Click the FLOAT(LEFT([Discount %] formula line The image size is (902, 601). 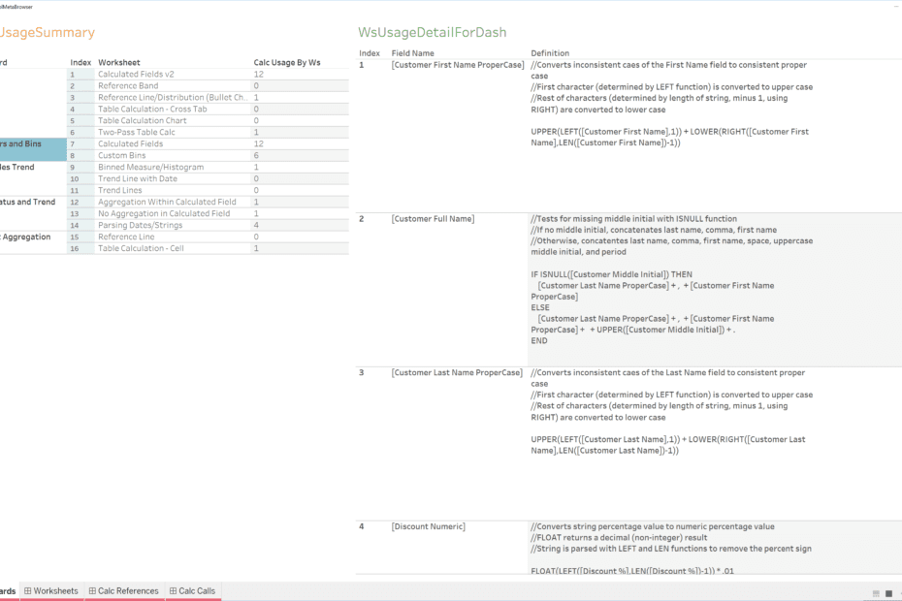tap(632, 571)
